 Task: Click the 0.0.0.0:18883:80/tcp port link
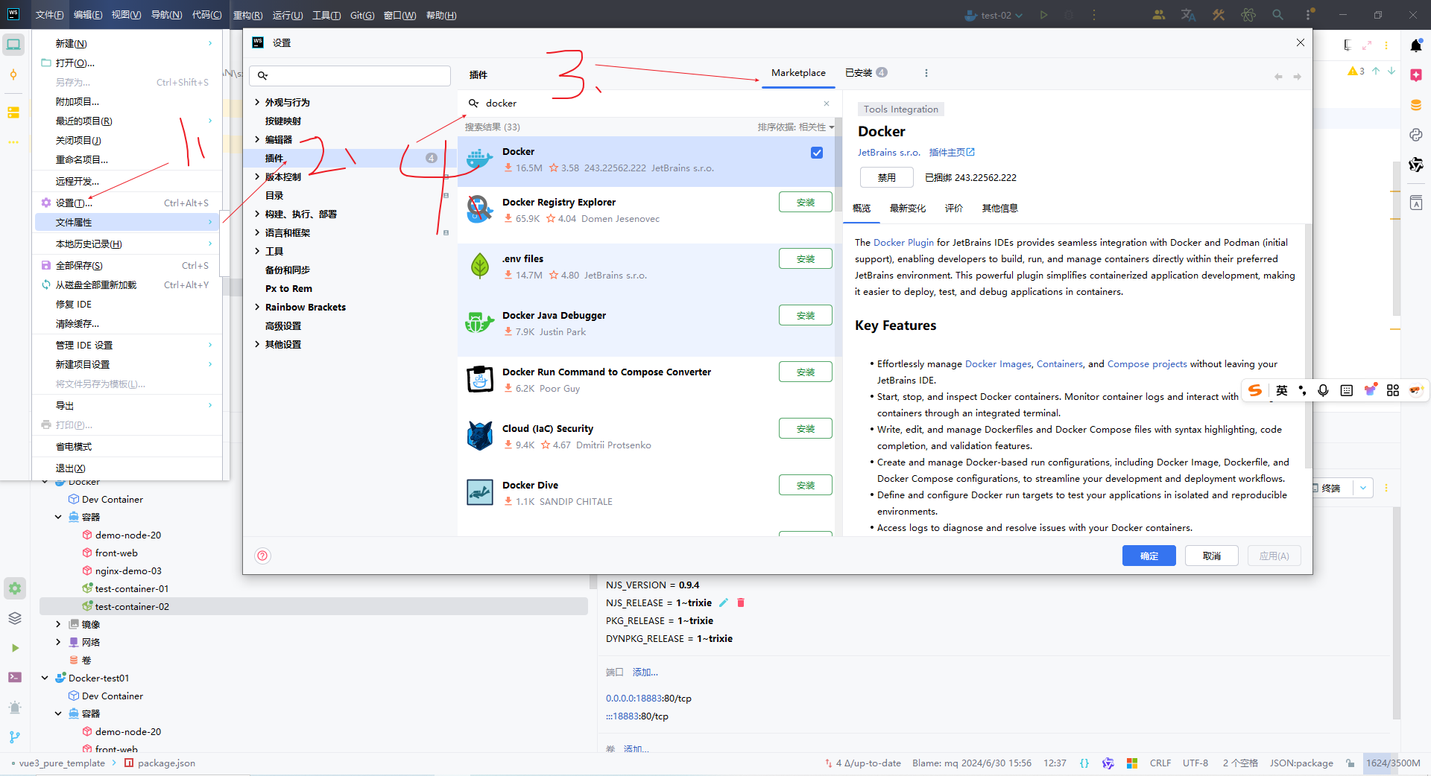(648, 699)
